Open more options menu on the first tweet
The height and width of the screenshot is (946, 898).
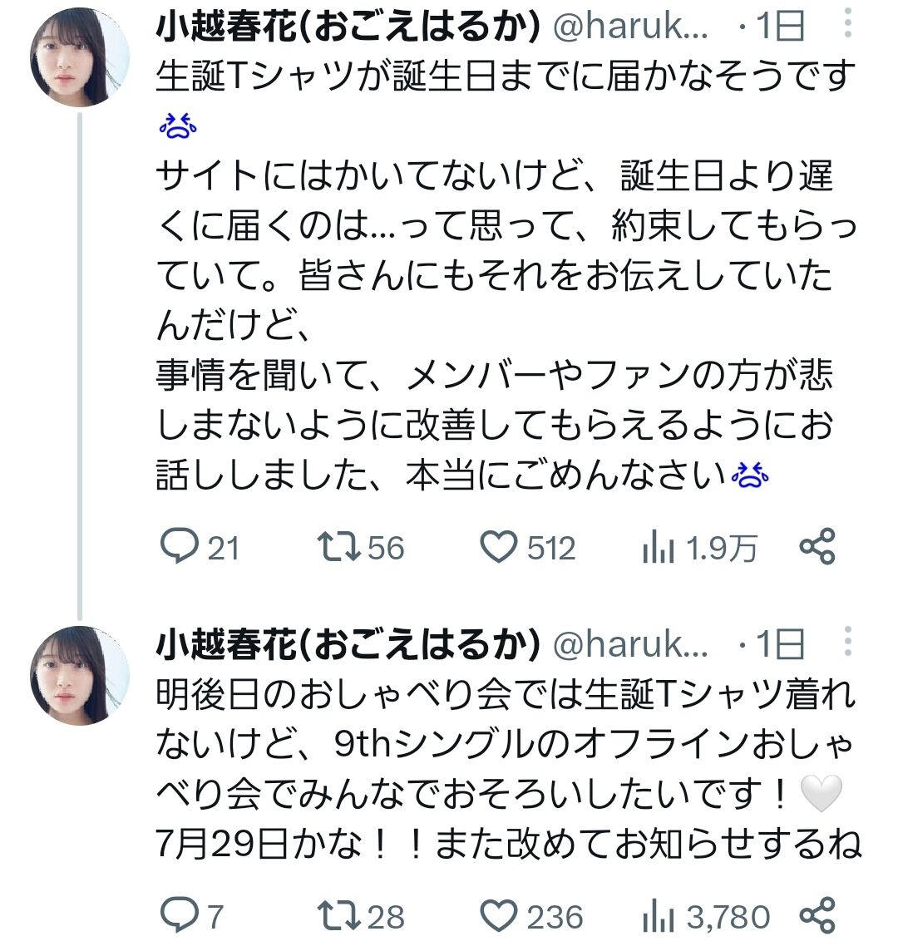coord(848,25)
